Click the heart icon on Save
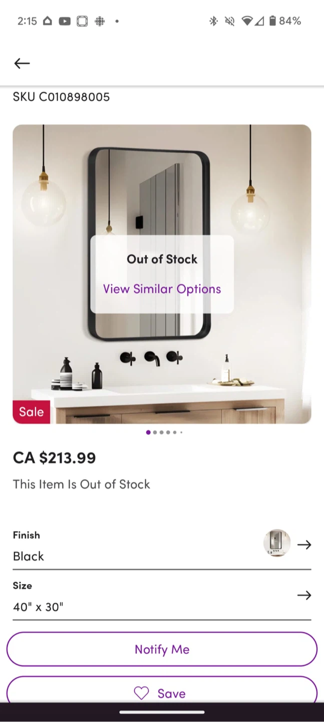This screenshot has height=722, width=324. [141, 693]
